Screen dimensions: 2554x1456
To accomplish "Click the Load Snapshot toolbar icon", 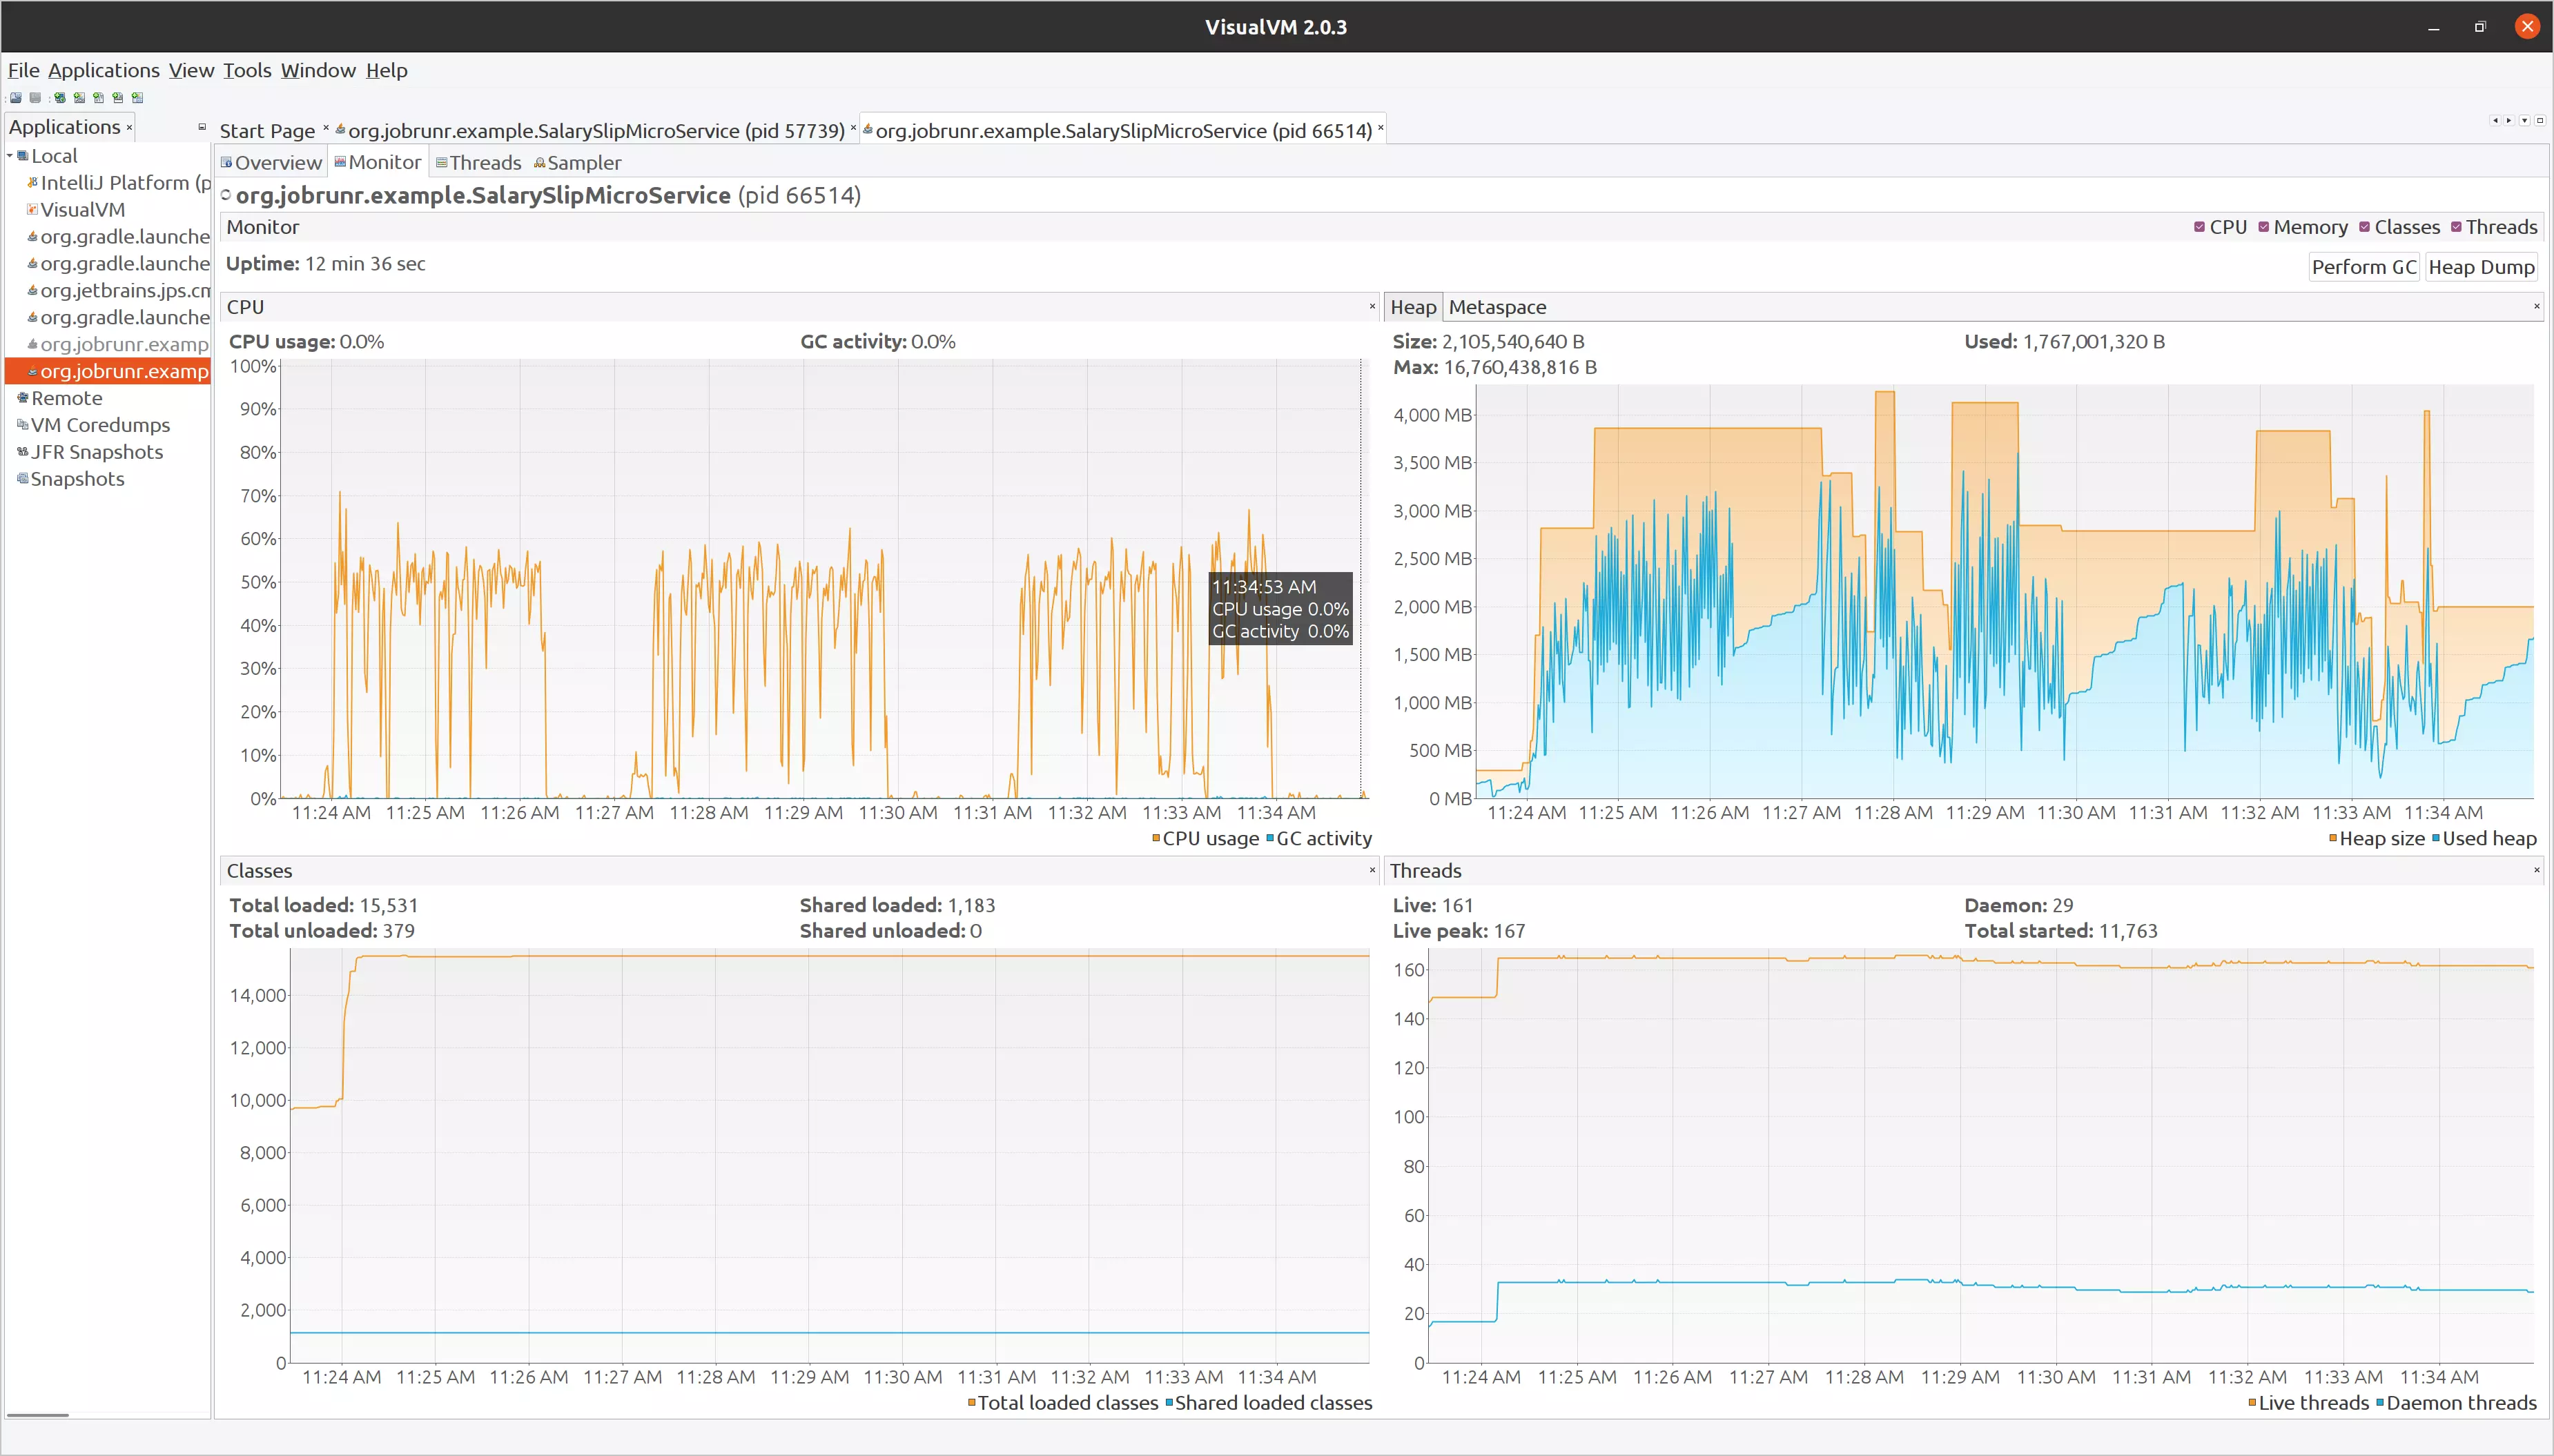I will [16, 98].
